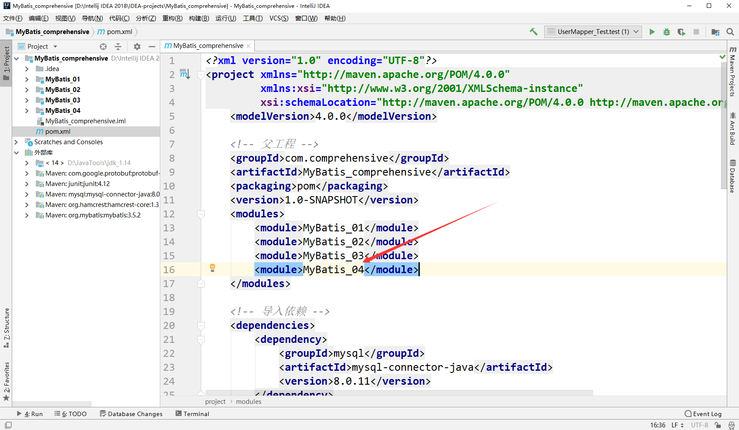
Task: Expand the MyBatis_01 module
Action: 27,79
